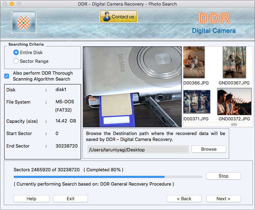The image size is (255, 210).
Task: Open thumbnail GND00372.JPG couple photo
Action: click(234, 102)
